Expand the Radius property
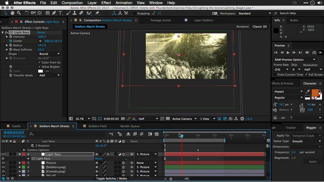Viewport: 324px width, 182px height. (7, 45)
